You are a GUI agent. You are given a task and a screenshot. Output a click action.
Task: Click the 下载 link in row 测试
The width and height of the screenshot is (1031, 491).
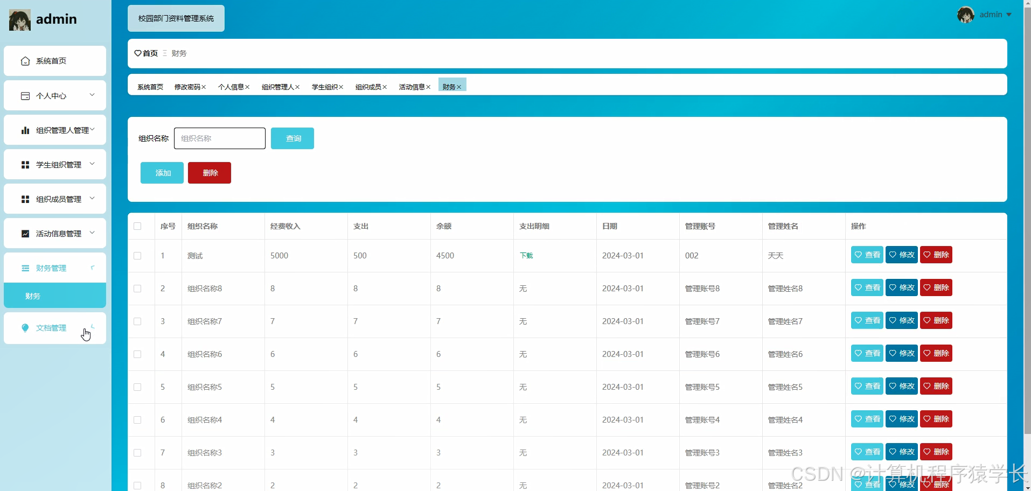pyautogui.click(x=526, y=256)
